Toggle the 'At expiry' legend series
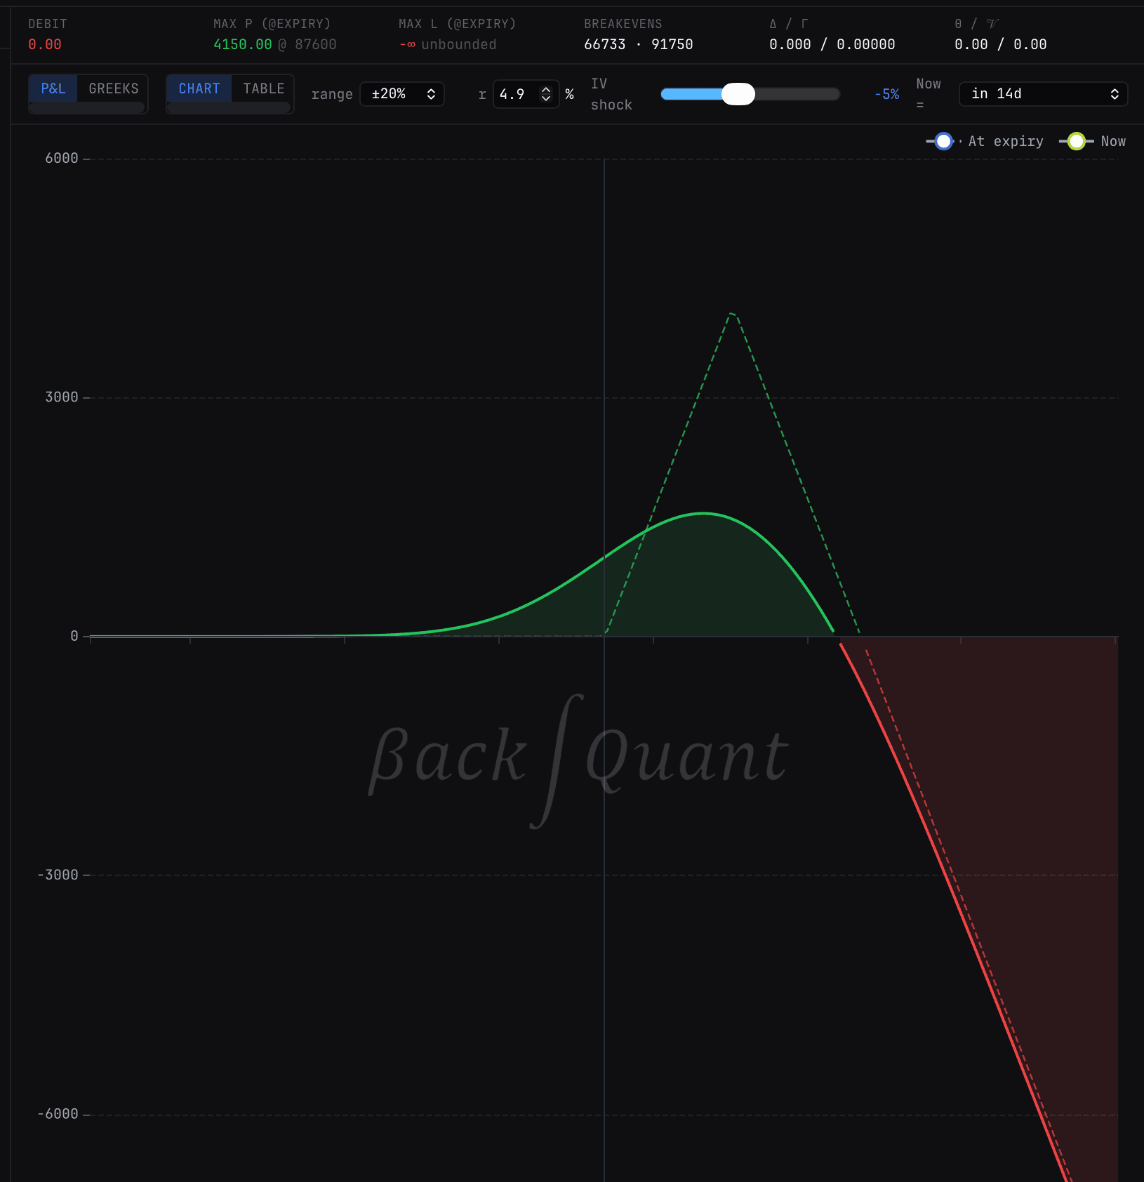Screen dimensions: 1144x1182 click(x=985, y=141)
